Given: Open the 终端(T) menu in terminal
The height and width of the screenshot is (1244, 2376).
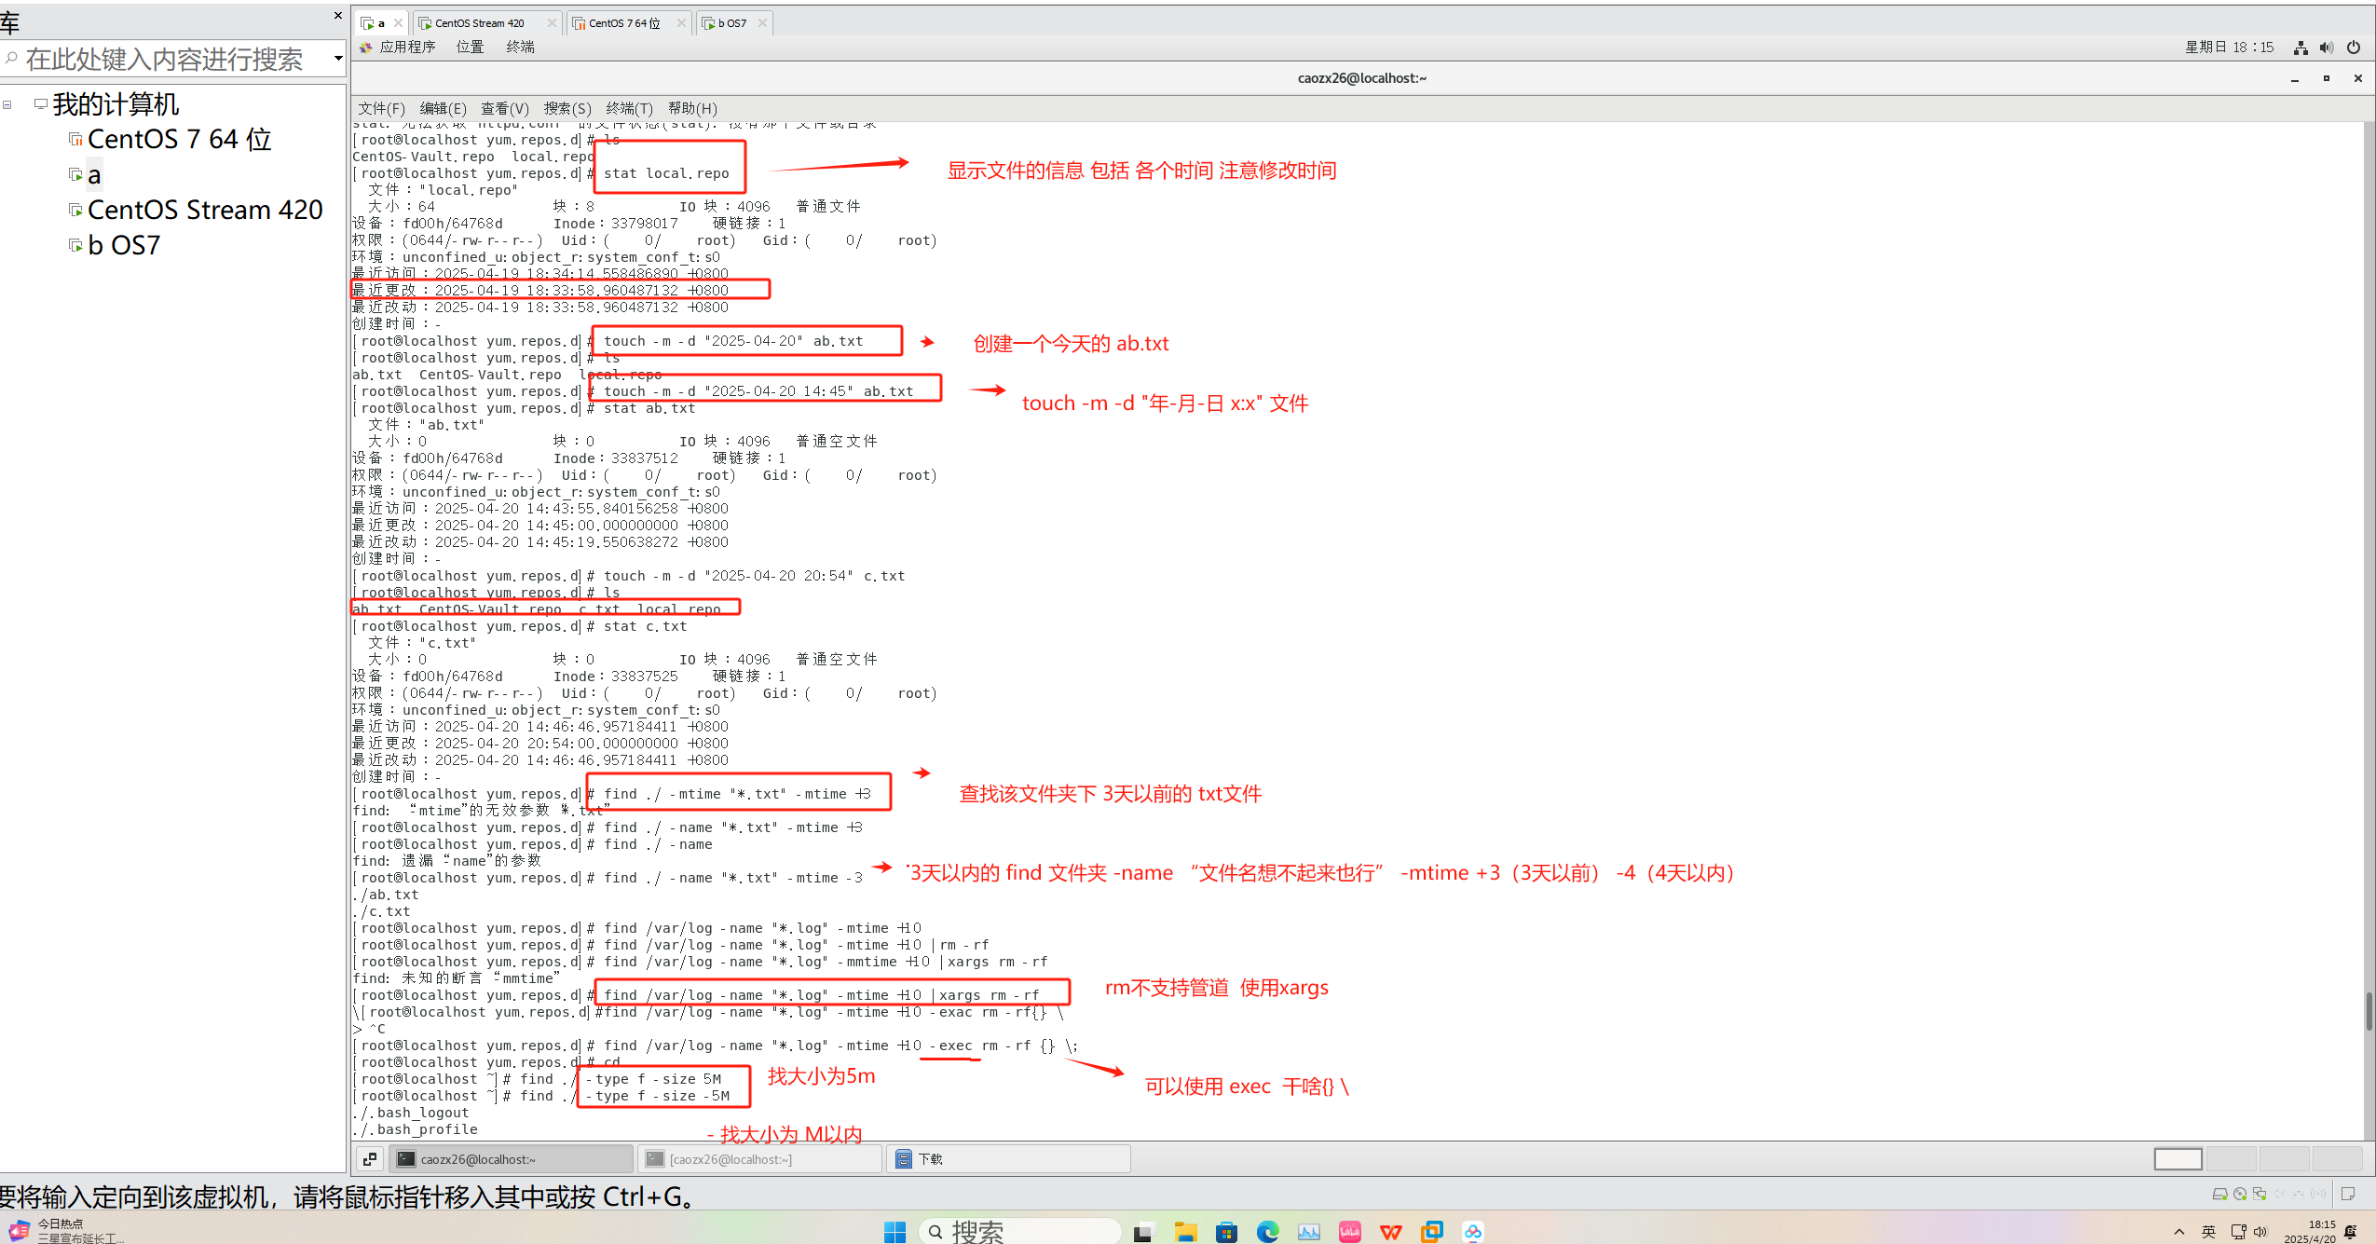Looking at the screenshot, I should [x=629, y=108].
